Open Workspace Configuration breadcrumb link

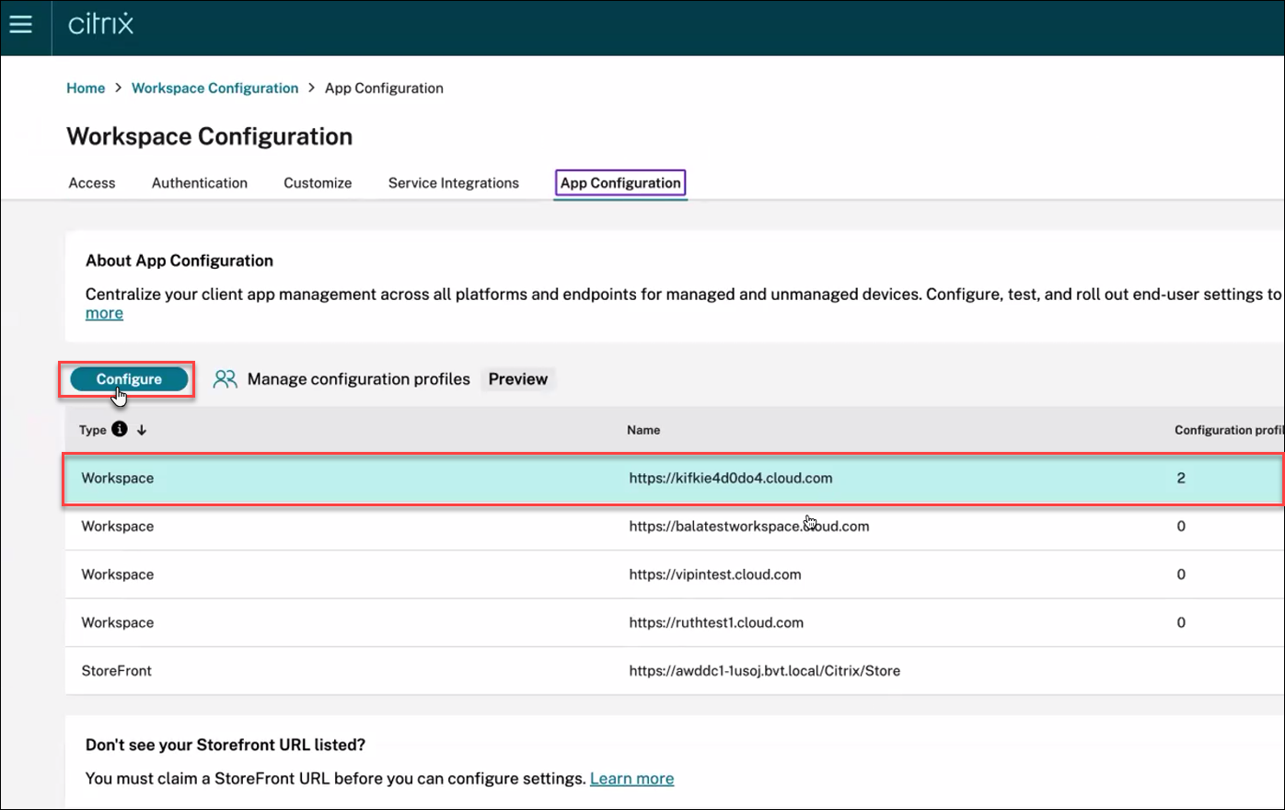pos(214,88)
